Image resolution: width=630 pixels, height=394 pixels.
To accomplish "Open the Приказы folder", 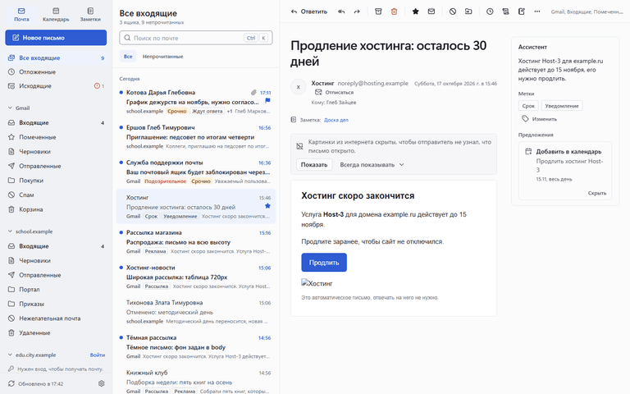I will 56,304.
